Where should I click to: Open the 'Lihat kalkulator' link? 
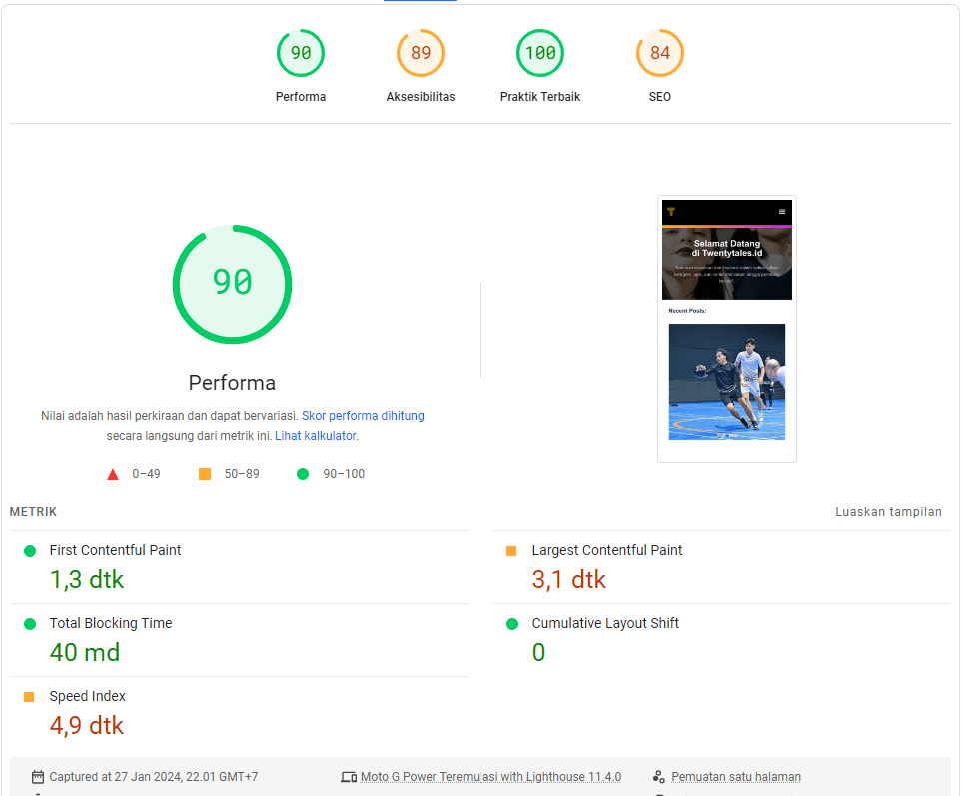(x=316, y=436)
